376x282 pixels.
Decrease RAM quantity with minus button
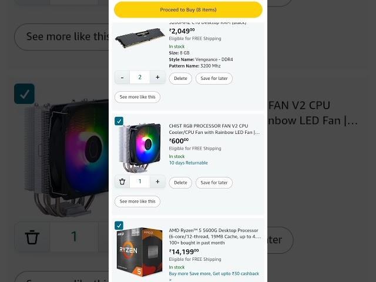click(122, 78)
